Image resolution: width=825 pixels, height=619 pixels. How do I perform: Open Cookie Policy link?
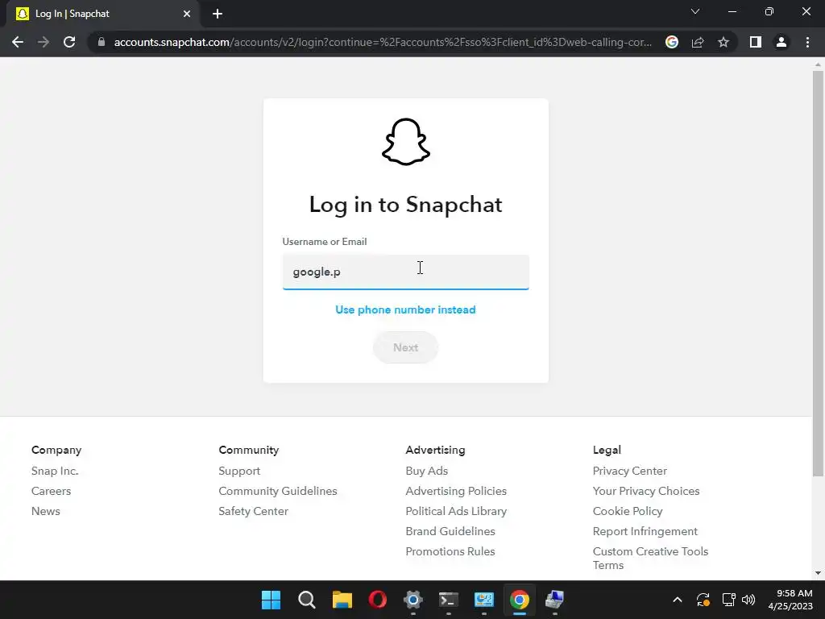click(x=628, y=511)
